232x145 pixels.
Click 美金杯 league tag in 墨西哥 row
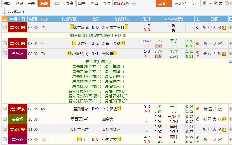point(18,119)
